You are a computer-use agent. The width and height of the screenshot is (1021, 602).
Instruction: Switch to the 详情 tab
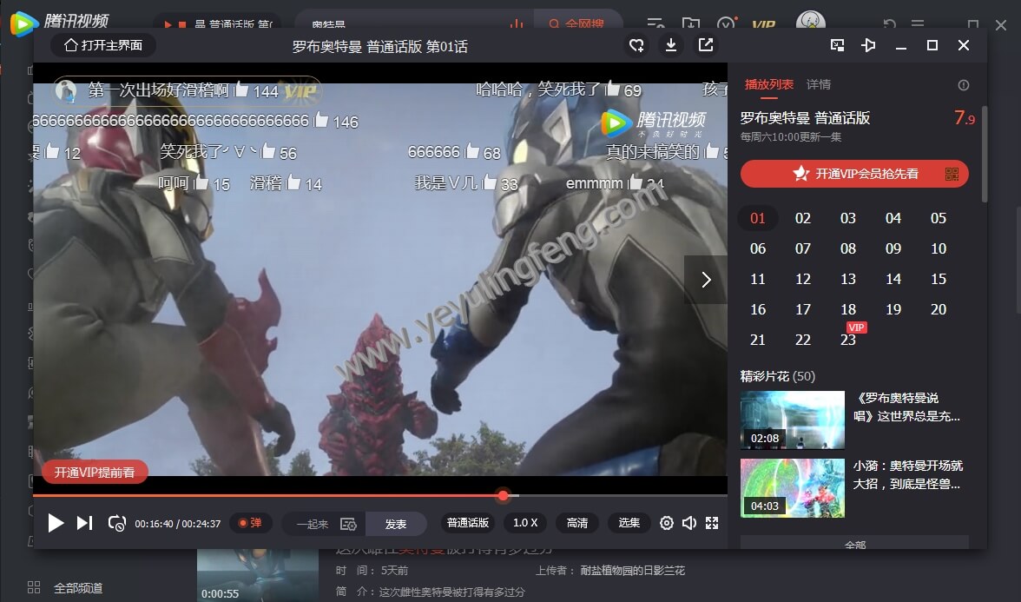pyautogui.click(x=819, y=84)
